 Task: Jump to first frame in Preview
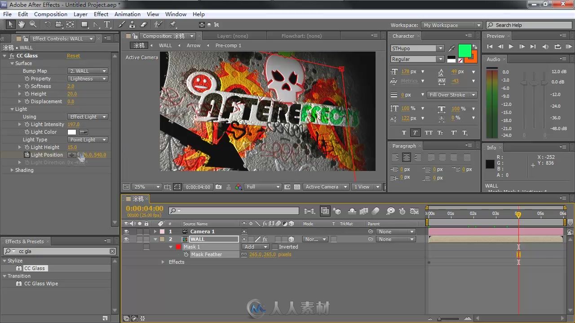[x=490, y=47]
